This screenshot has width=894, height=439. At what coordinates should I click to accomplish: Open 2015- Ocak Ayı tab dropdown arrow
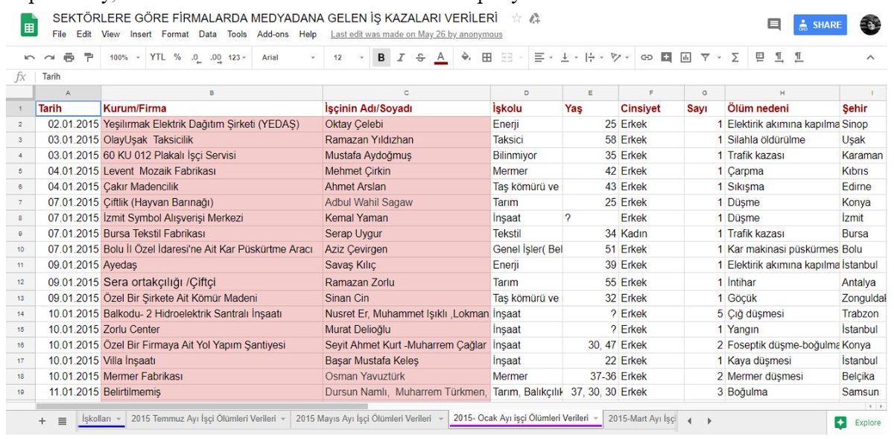click(x=595, y=420)
